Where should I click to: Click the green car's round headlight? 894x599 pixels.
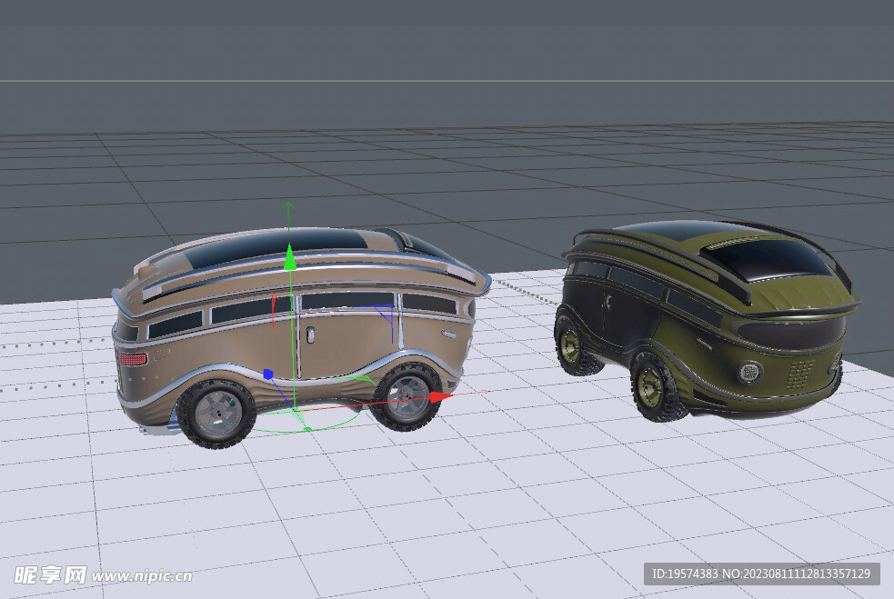750,371
